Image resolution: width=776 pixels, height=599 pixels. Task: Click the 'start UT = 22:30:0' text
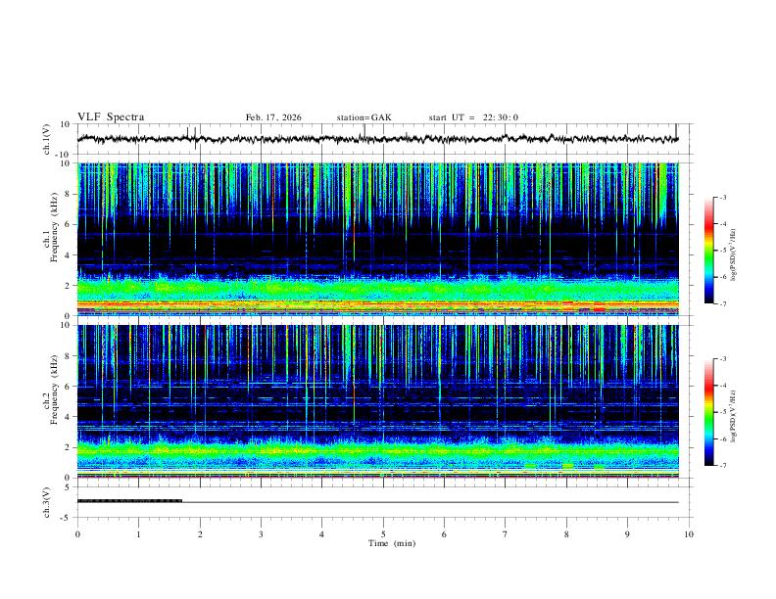(x=473, y=117)
